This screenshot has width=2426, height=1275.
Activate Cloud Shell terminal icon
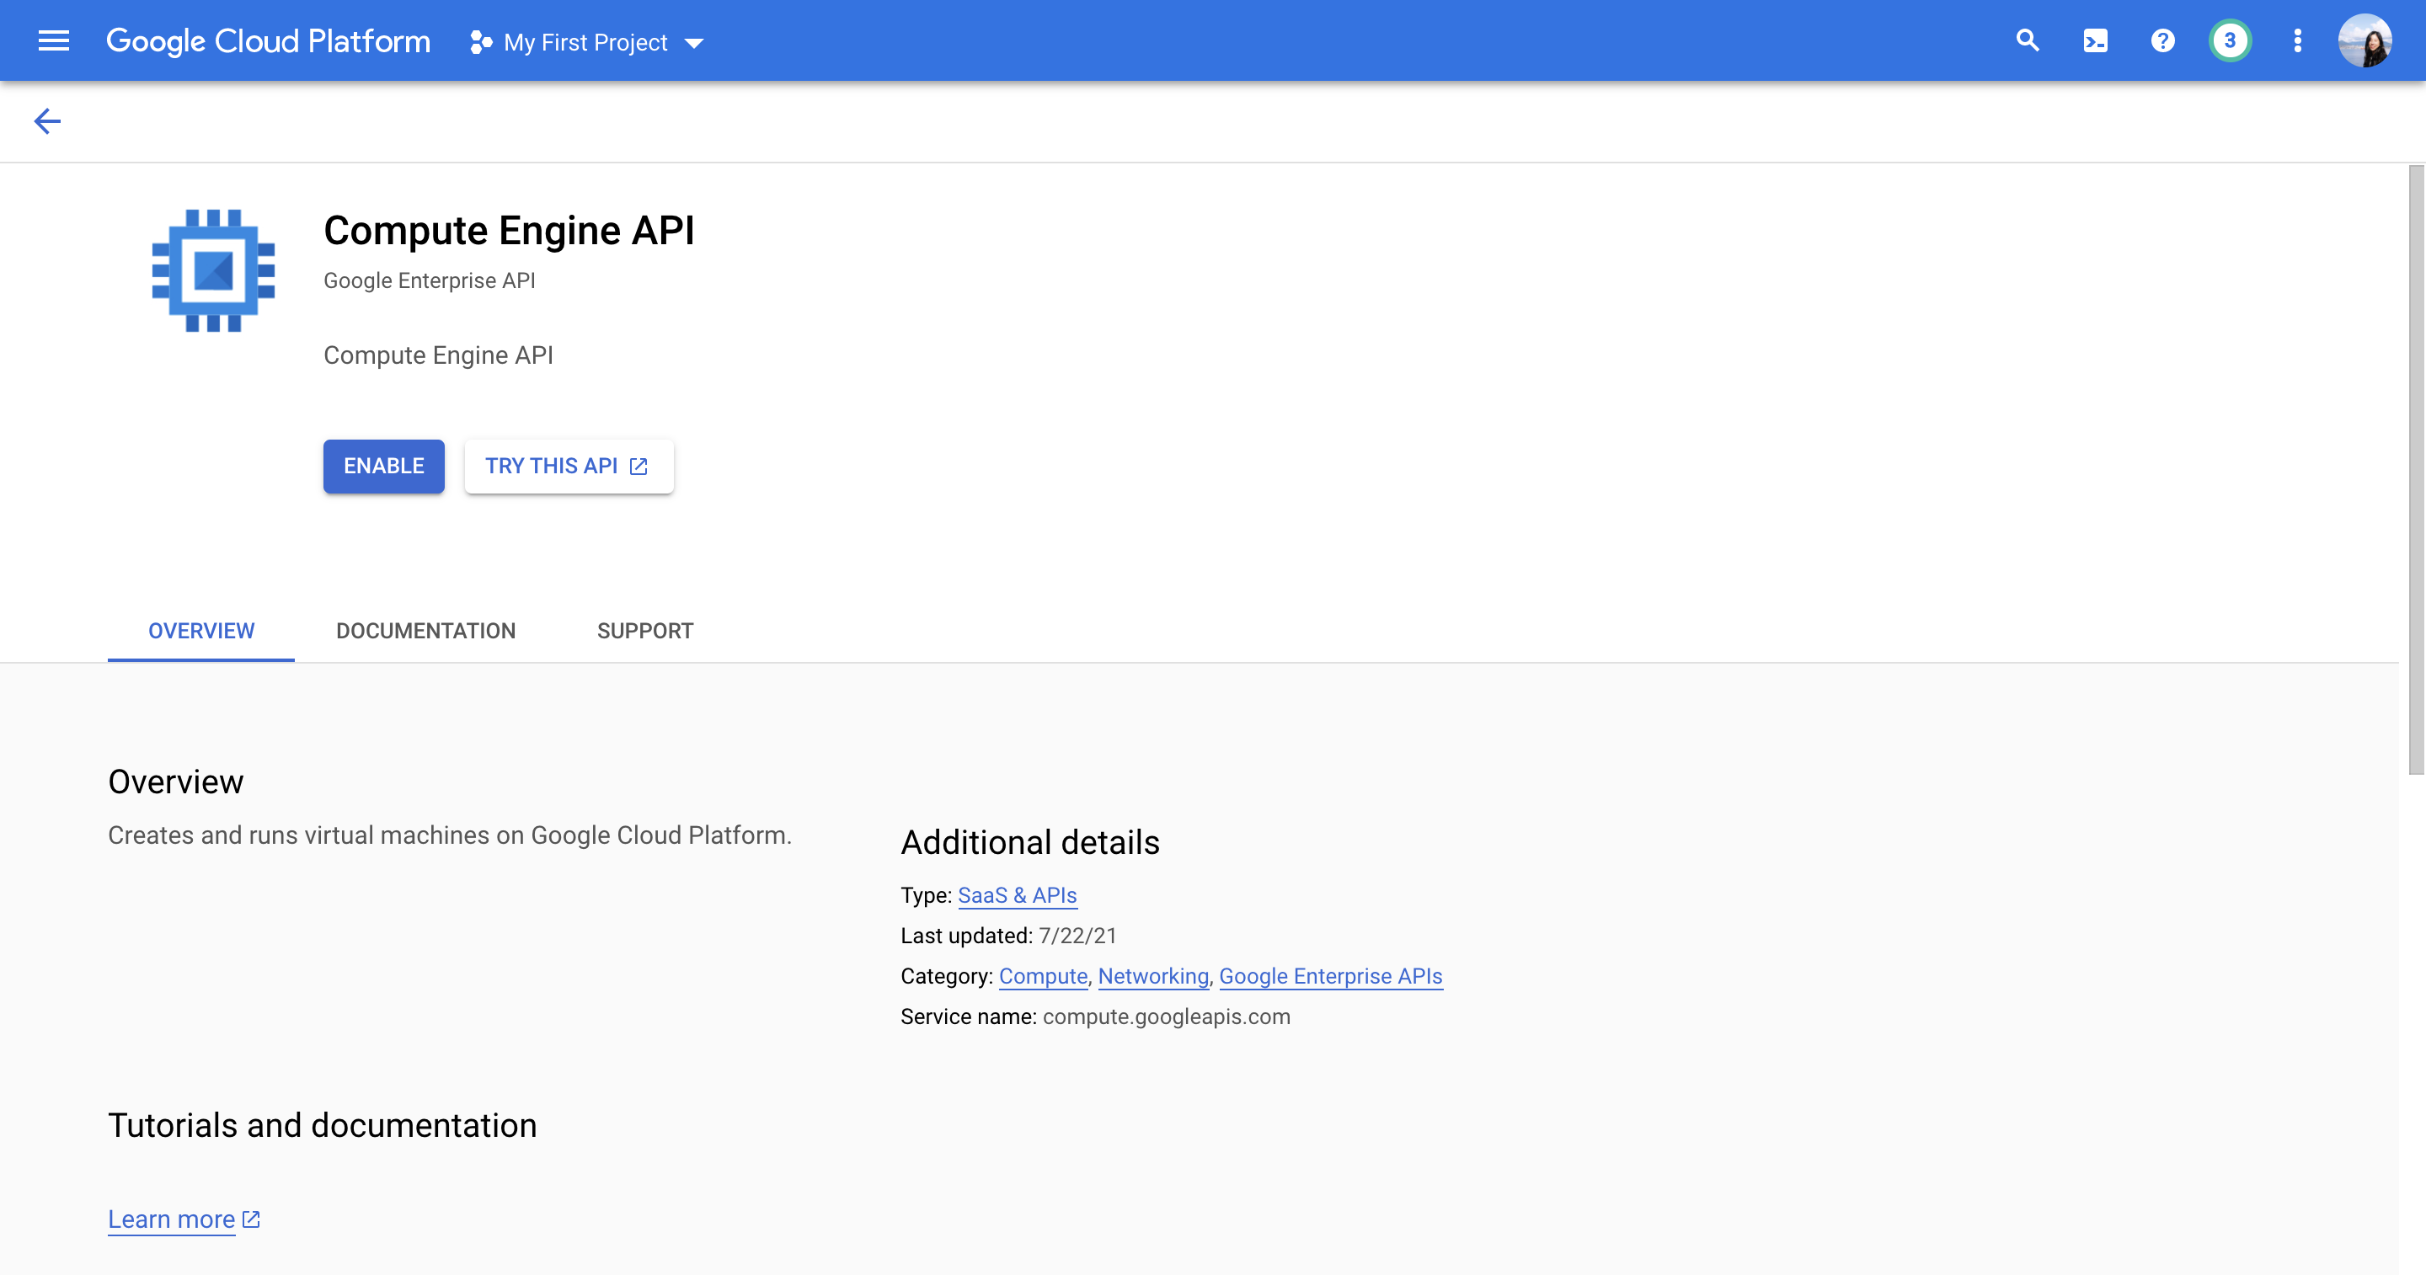2094,40
